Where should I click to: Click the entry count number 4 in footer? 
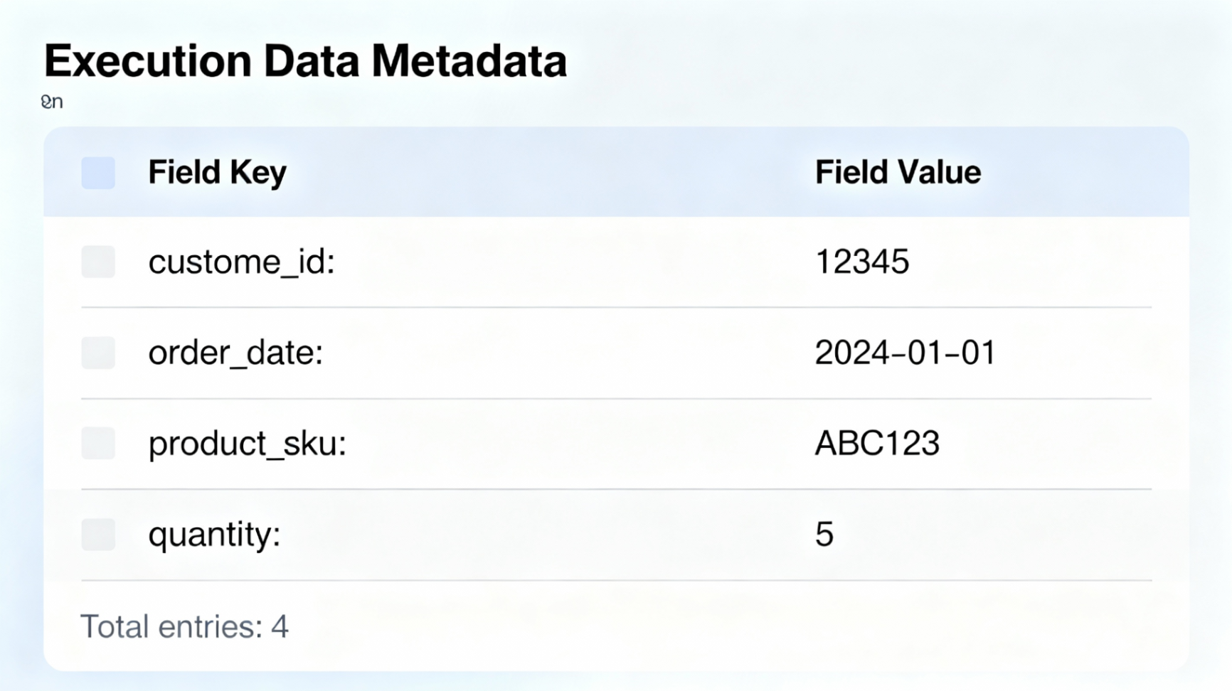[280, 627]
